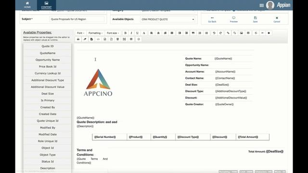
Task: Select the "Additional Discount Type" property
Action: 48,80
